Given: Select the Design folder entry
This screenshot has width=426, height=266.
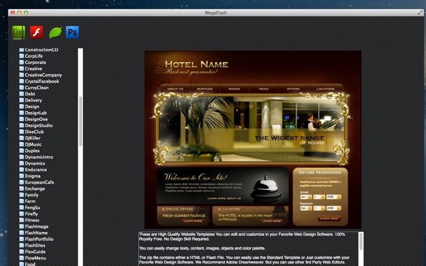Looking at the screenshot, I should (29, 106).
